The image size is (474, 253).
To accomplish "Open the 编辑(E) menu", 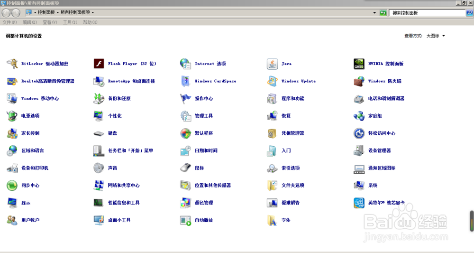I will 29,22.
